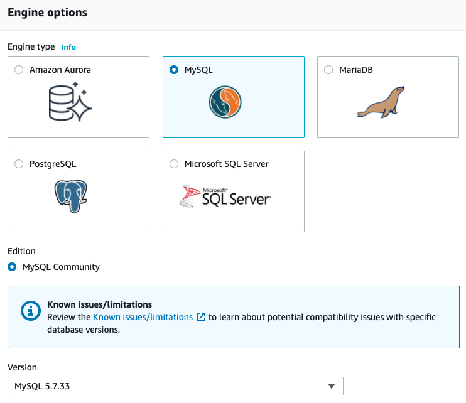The width and height of the screenshot is (466, 403).
Task: Open the Known issues/limitations link
Action: point(143,317)
